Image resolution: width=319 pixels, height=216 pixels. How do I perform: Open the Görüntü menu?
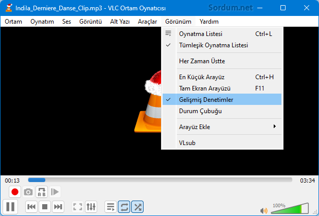pos(91,22)
